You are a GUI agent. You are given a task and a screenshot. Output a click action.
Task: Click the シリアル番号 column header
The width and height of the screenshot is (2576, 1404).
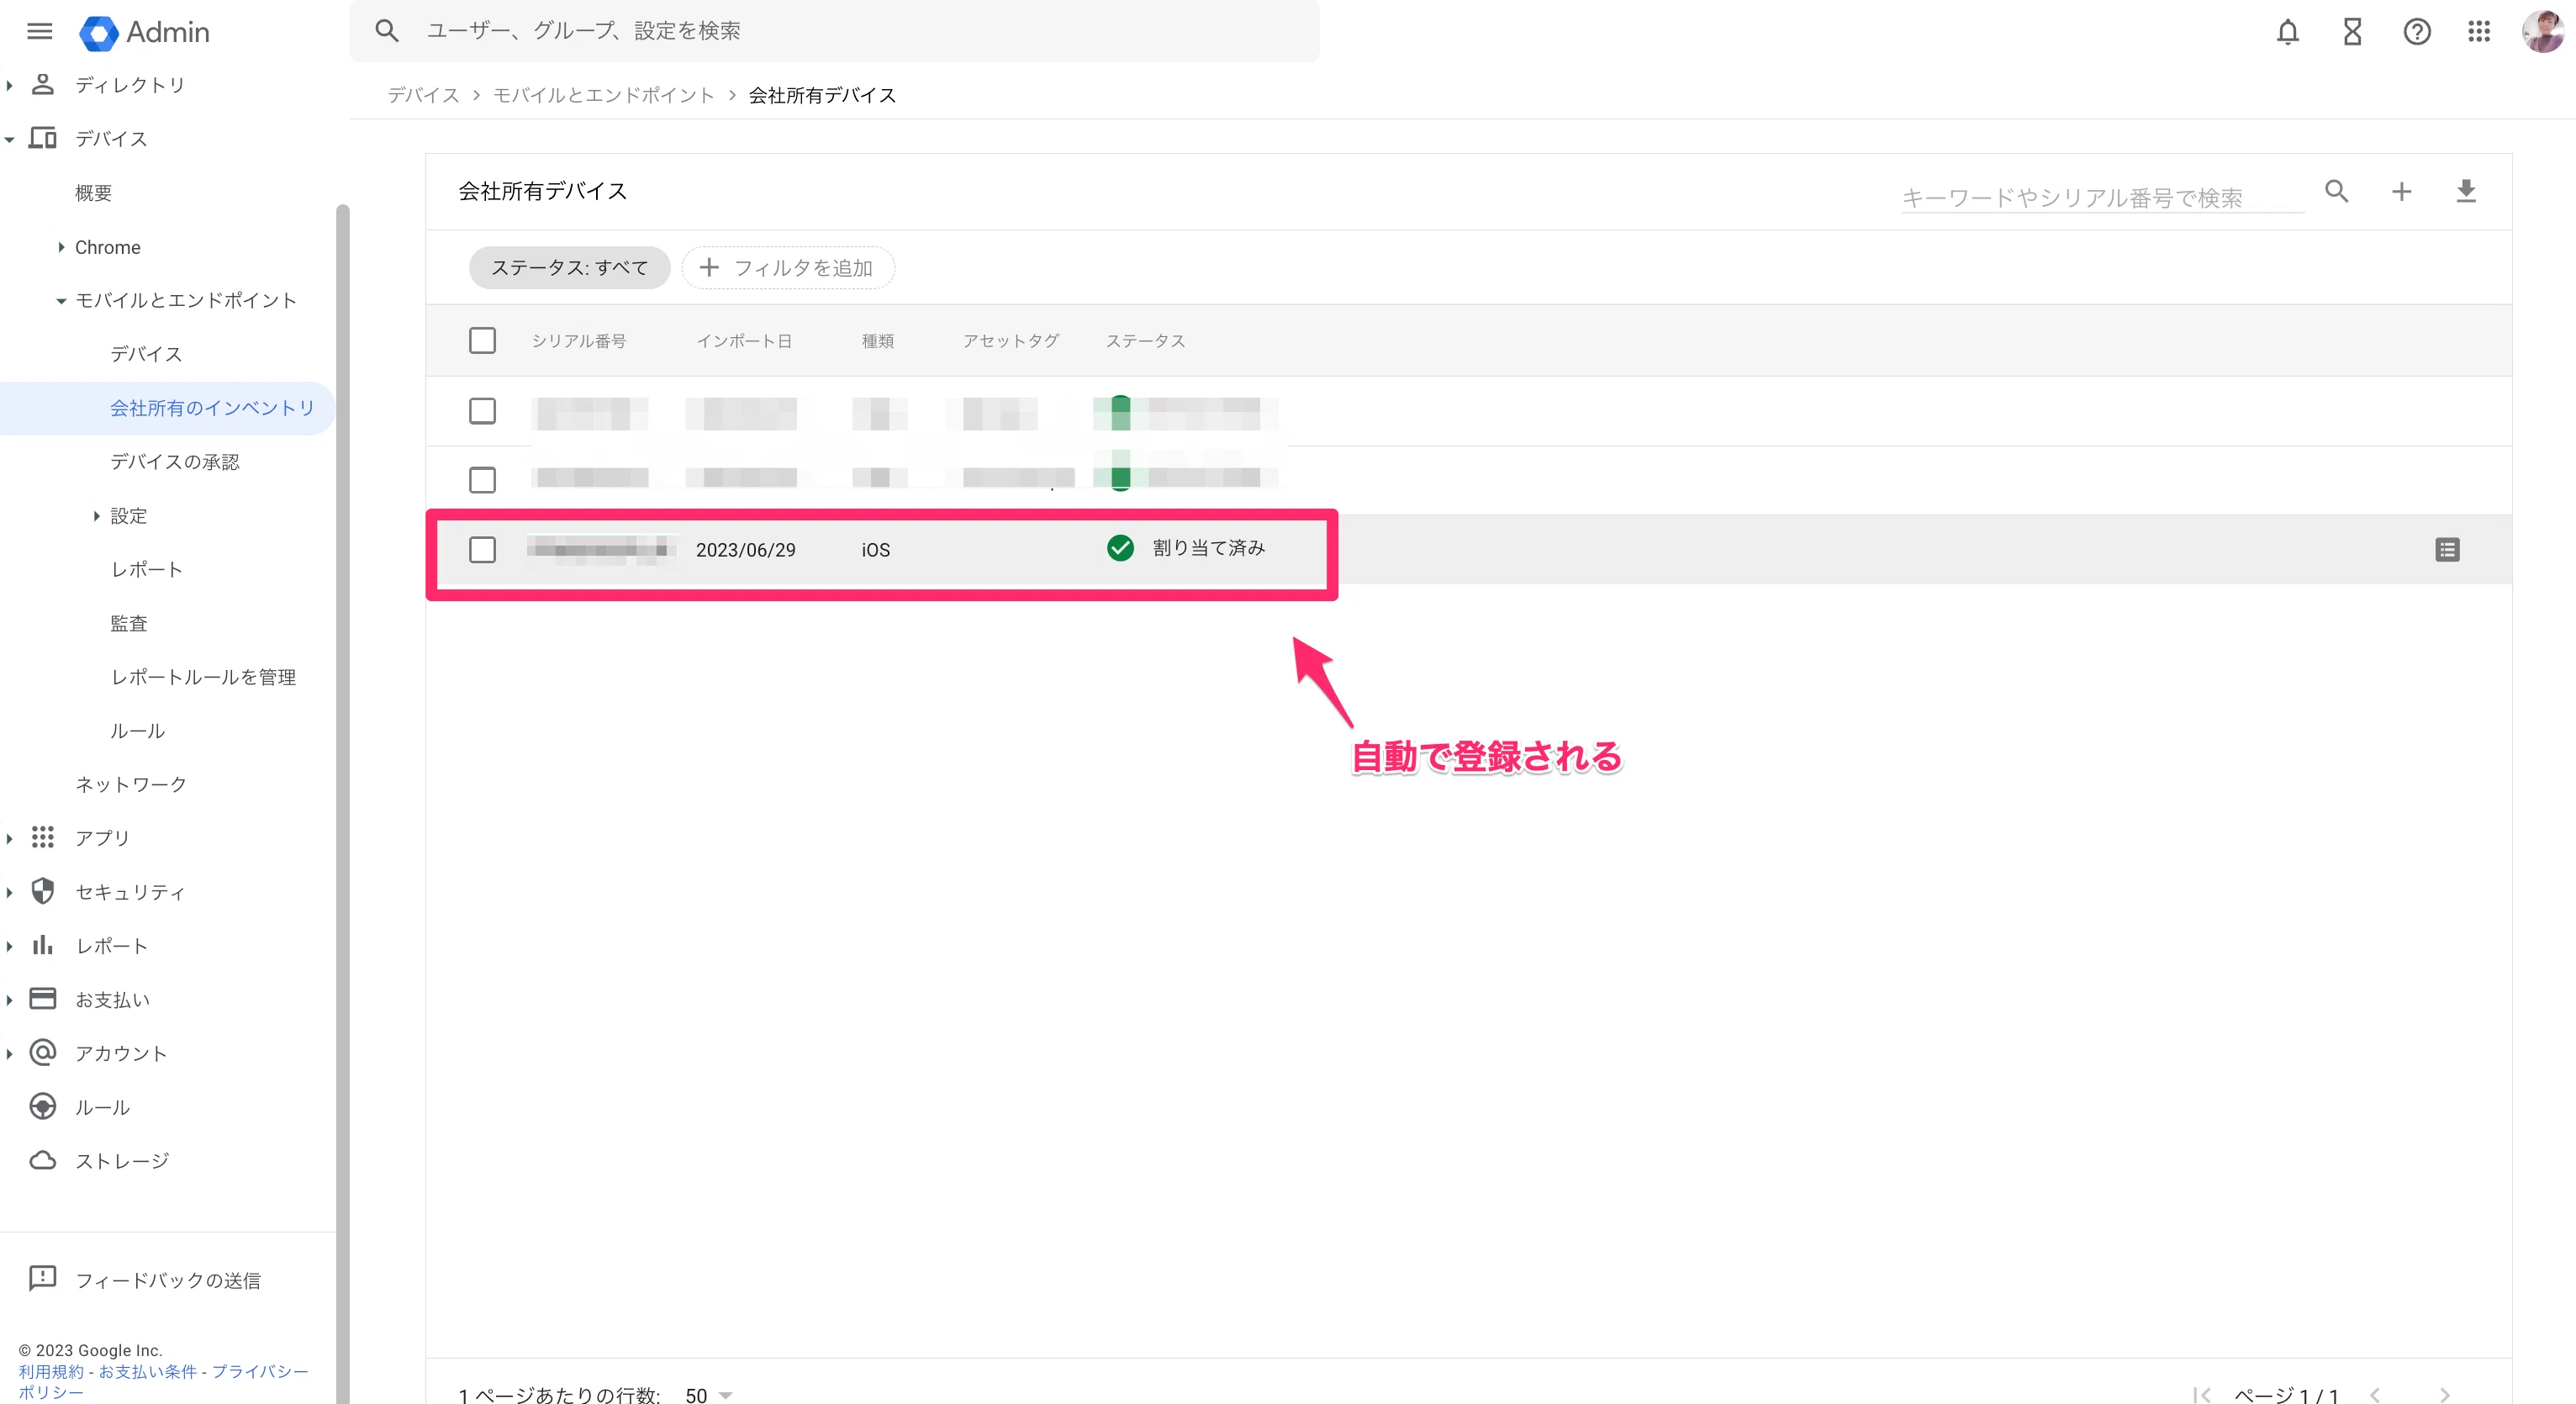[x=579, y=341]
